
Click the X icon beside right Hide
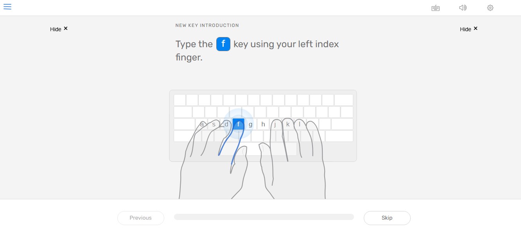click(476, 28)
